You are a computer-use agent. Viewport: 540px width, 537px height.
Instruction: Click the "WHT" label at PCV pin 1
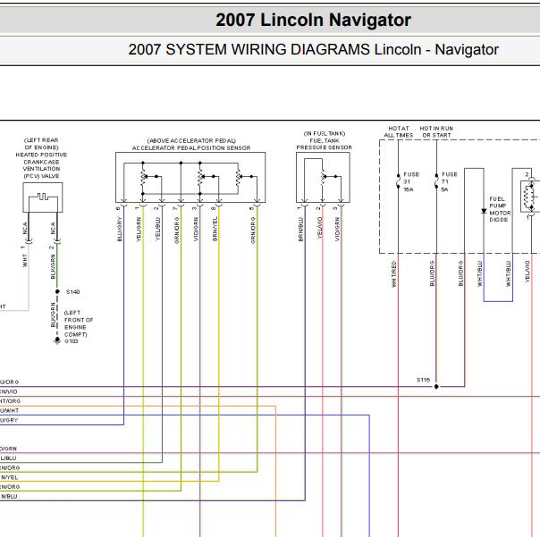point(25,261)
